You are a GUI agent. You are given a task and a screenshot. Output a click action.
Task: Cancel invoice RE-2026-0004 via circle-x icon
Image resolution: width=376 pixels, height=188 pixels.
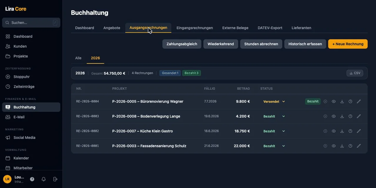point(325,101)
